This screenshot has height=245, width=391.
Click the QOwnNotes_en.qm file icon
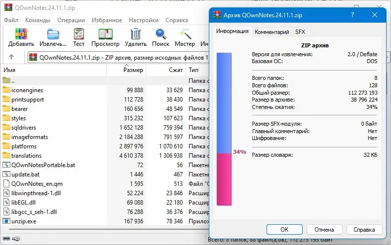pos(6,183)
